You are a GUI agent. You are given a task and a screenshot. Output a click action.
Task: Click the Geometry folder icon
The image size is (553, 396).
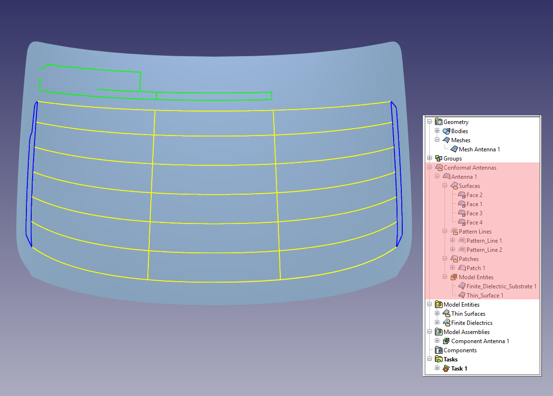(438, 122)
